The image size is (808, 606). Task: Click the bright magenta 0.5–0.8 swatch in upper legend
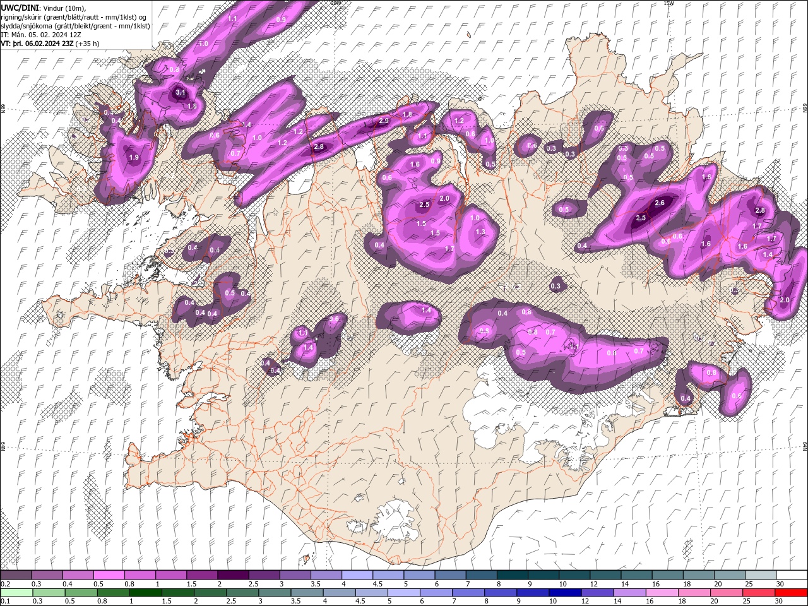(x=109, y=575)
